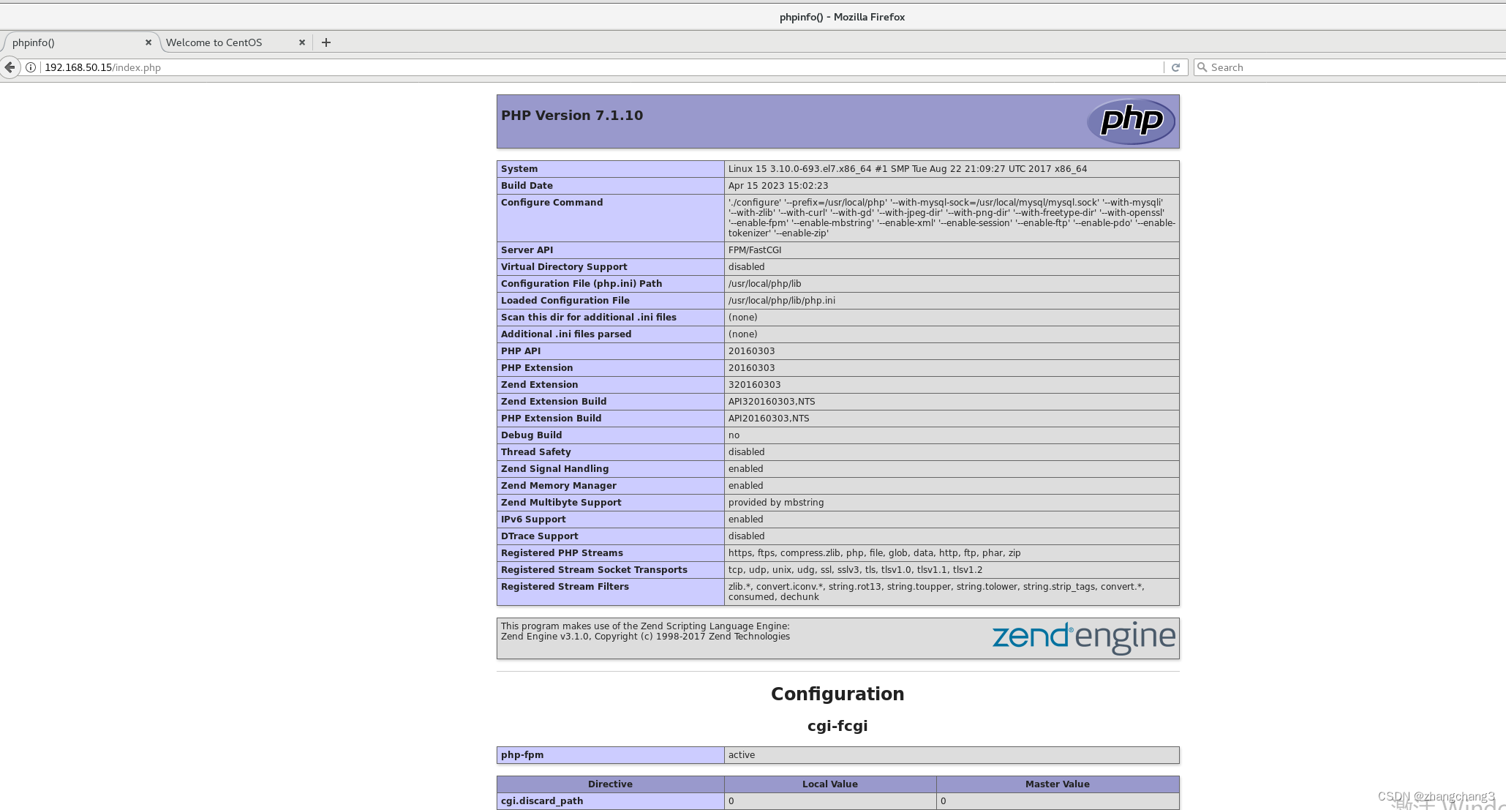Screen dimensions: 1506x810
Task: Open a new tab with plus button
Action: point(326,42)
